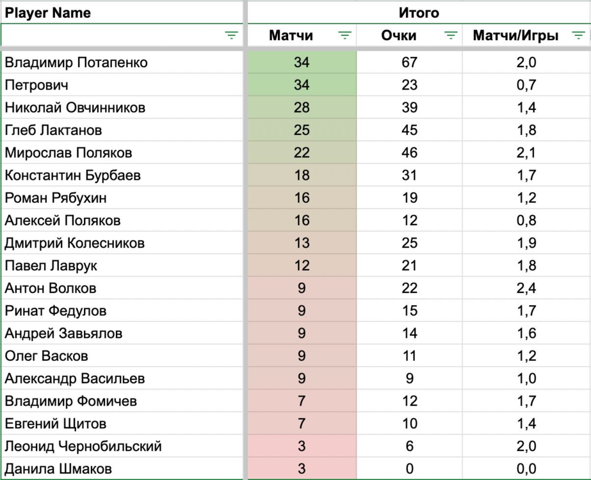Screen dimensions: 591x480
Task: Click the Итого header cell
Action: pyautogui.click(x=419, y=13)
